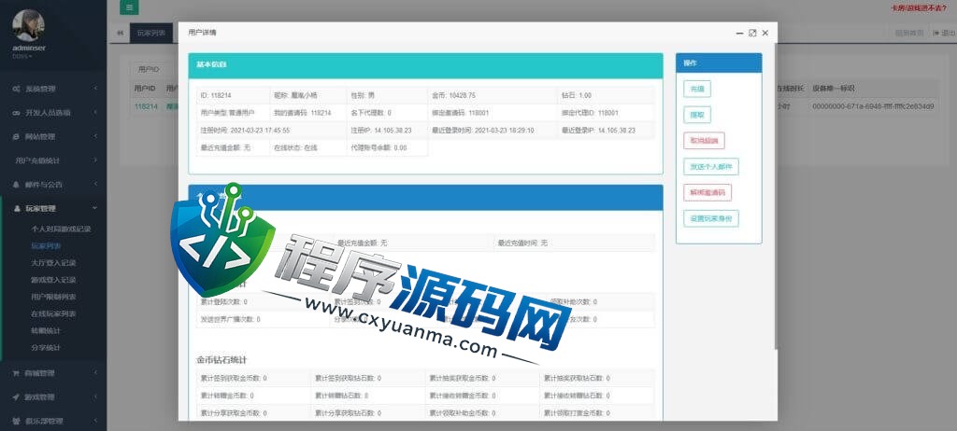The image size is (957, 431).
Task: Click the 设备唯一标识 column header
Action: coord(833,89)
